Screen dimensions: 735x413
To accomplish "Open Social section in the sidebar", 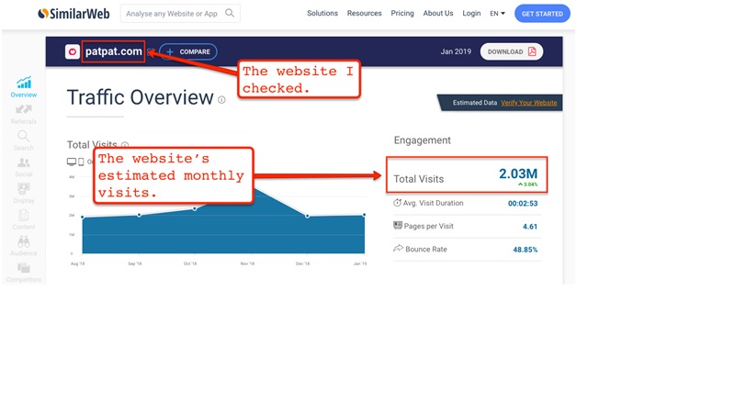I will (24, 167).
